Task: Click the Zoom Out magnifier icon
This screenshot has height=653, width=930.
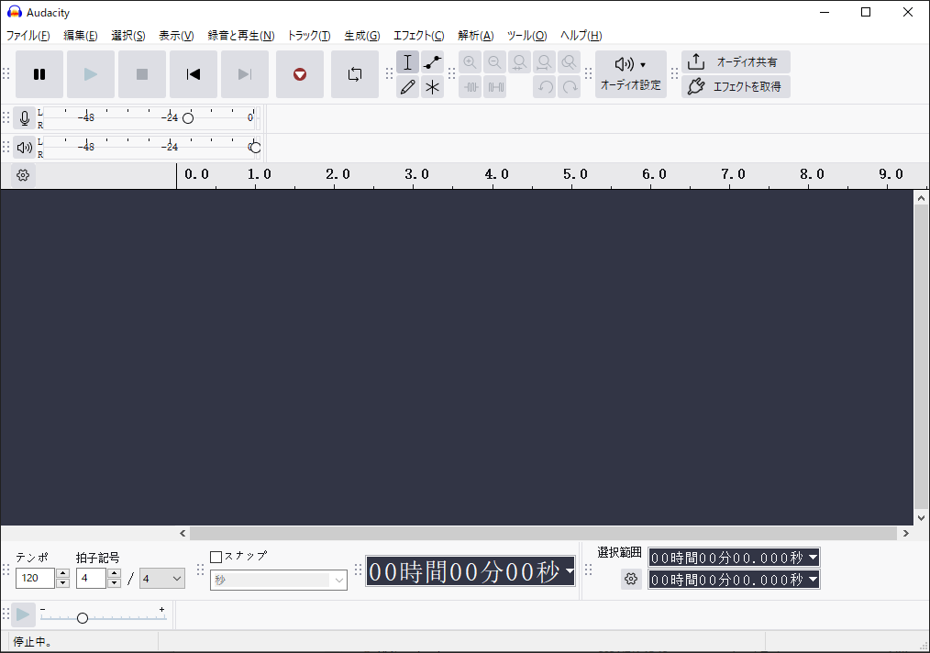Action: tap(494, 61)
